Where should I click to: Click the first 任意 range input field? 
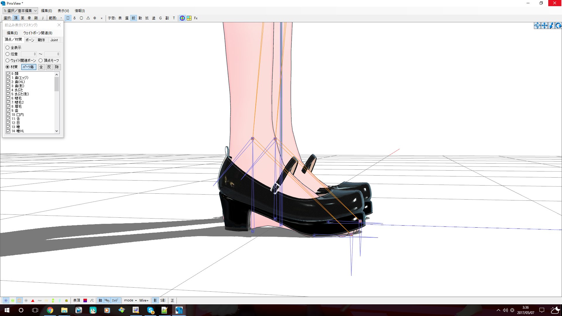[29, 54]
